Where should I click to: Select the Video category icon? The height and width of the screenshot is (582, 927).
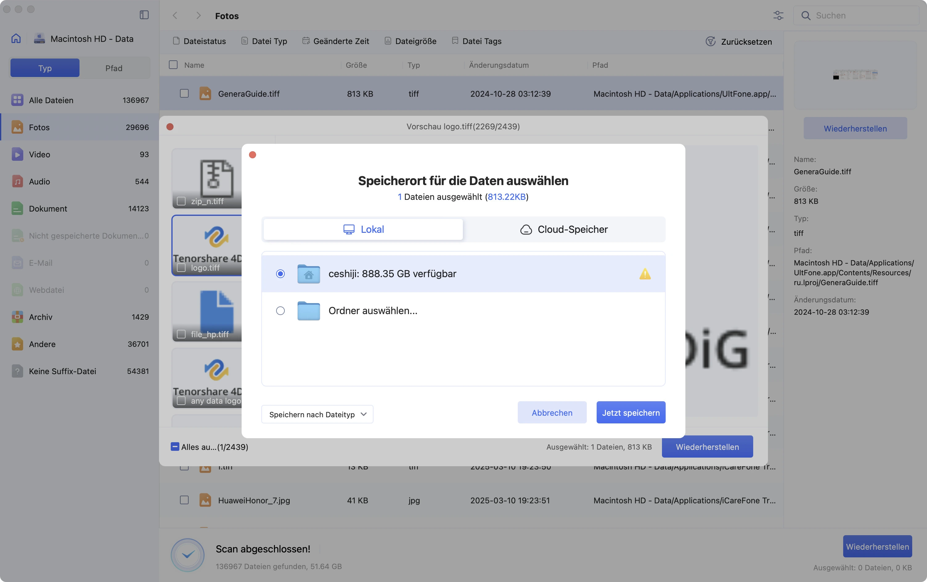click(x=17, y=154)
